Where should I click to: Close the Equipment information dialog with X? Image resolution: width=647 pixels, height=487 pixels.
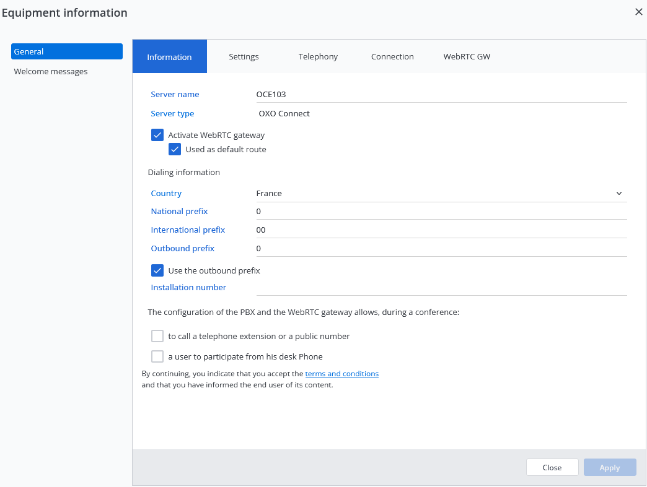638,12
